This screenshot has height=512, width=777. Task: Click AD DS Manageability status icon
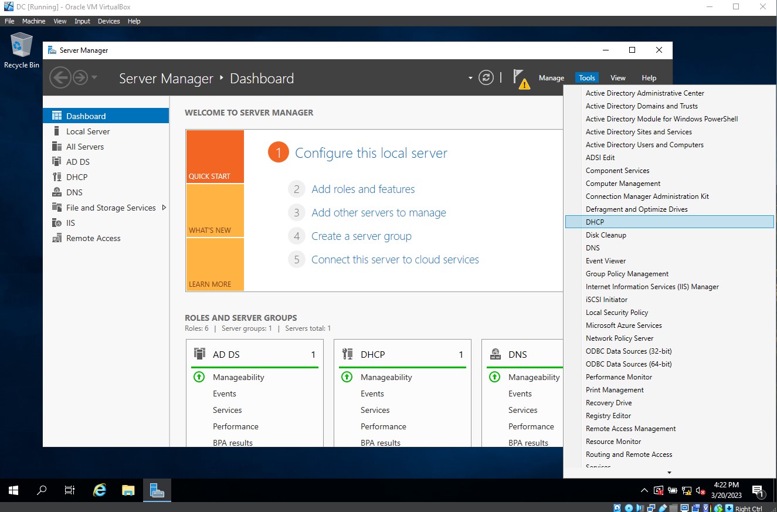pyautogui.click(x=199, y=377)
